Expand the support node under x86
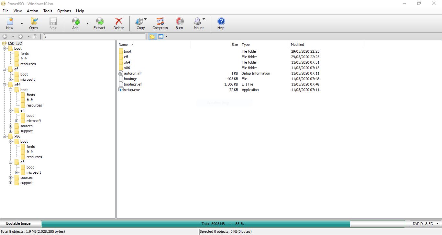 click(x=11, y=183)
